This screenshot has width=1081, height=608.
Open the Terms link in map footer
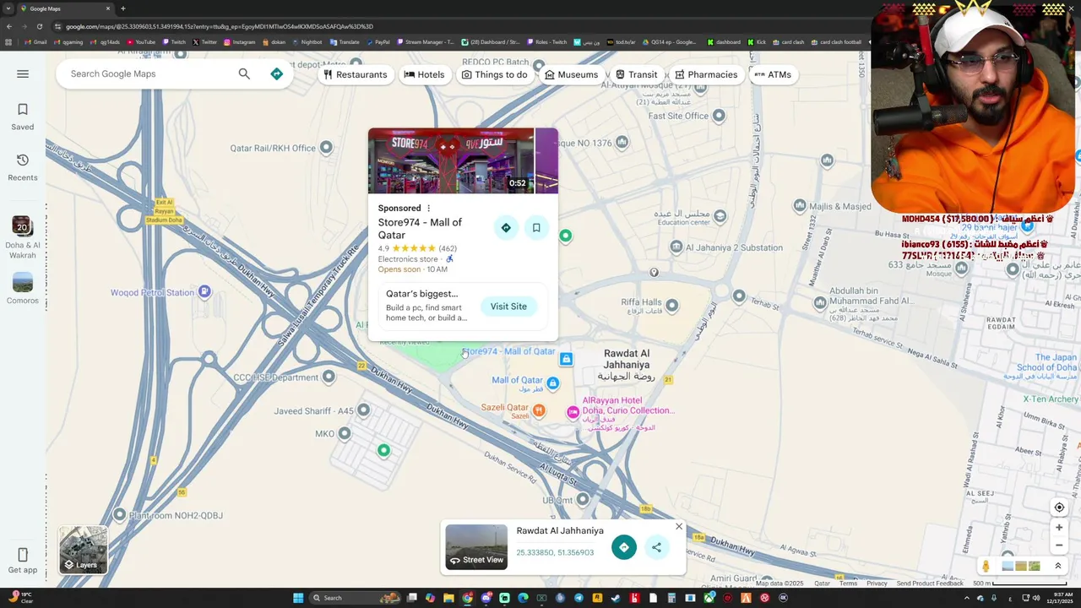(x=848, y=584)
